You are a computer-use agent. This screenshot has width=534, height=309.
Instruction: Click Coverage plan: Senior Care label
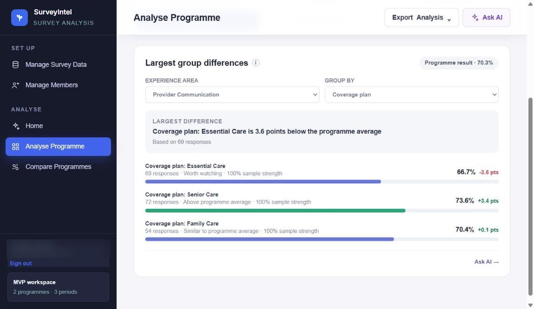click(182, 195)
